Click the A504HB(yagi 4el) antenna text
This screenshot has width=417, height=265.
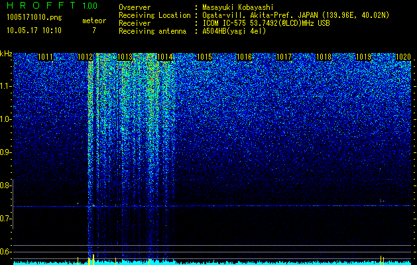coord(234,31)
